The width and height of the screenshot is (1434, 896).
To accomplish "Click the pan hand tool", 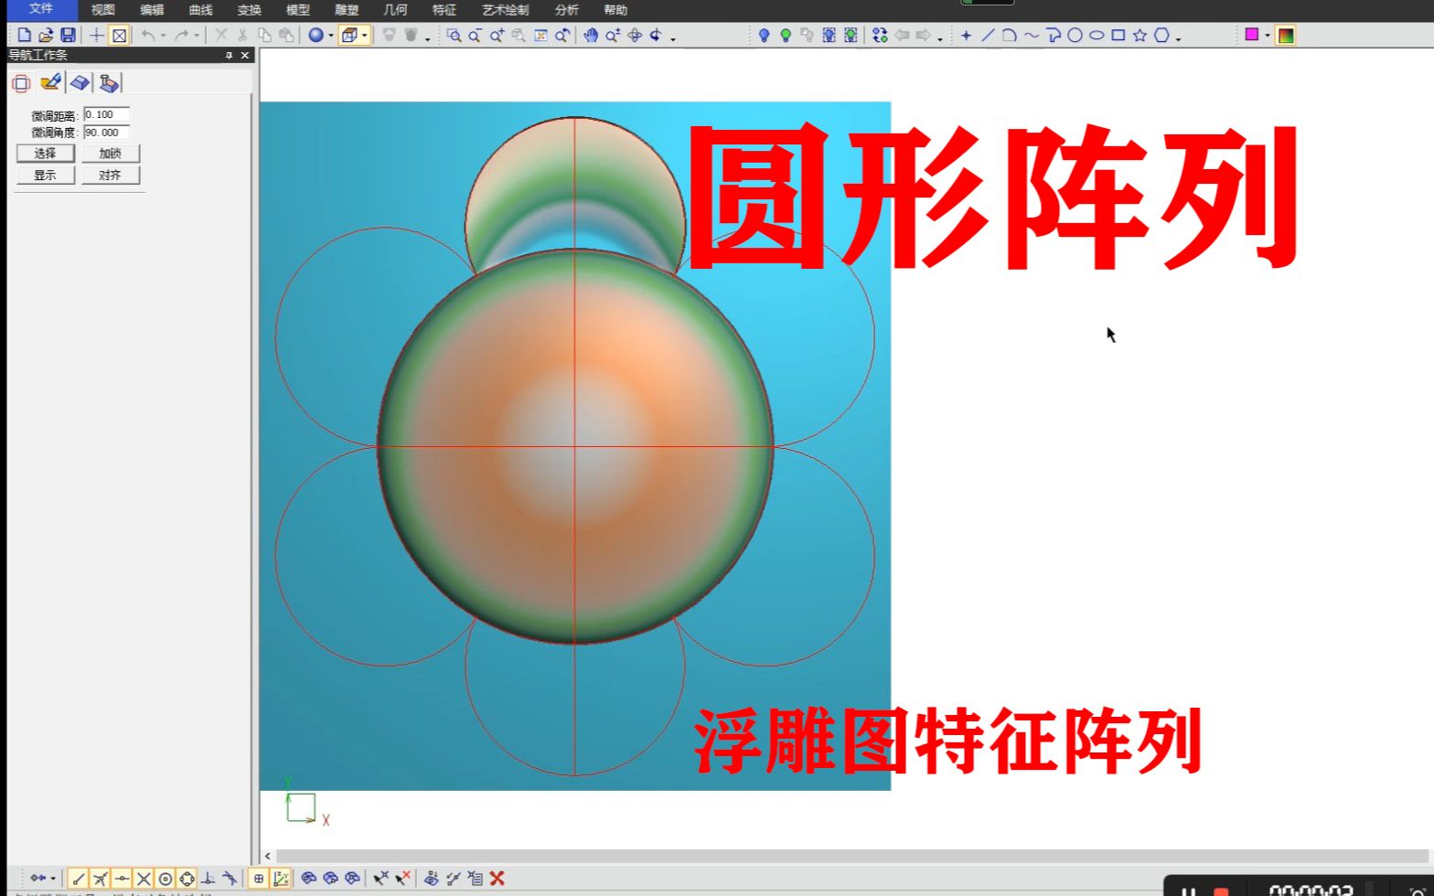I will tap(591, 35).
